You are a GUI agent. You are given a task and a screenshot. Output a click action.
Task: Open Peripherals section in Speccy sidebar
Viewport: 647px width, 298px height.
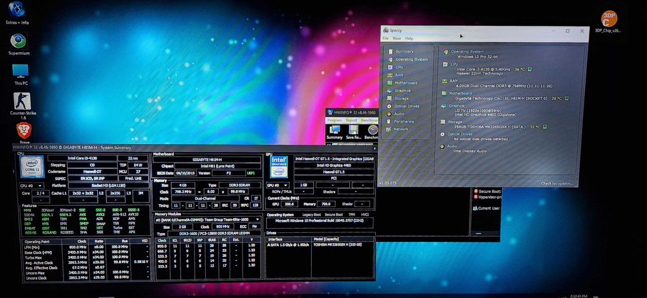[x=401, y=121]
